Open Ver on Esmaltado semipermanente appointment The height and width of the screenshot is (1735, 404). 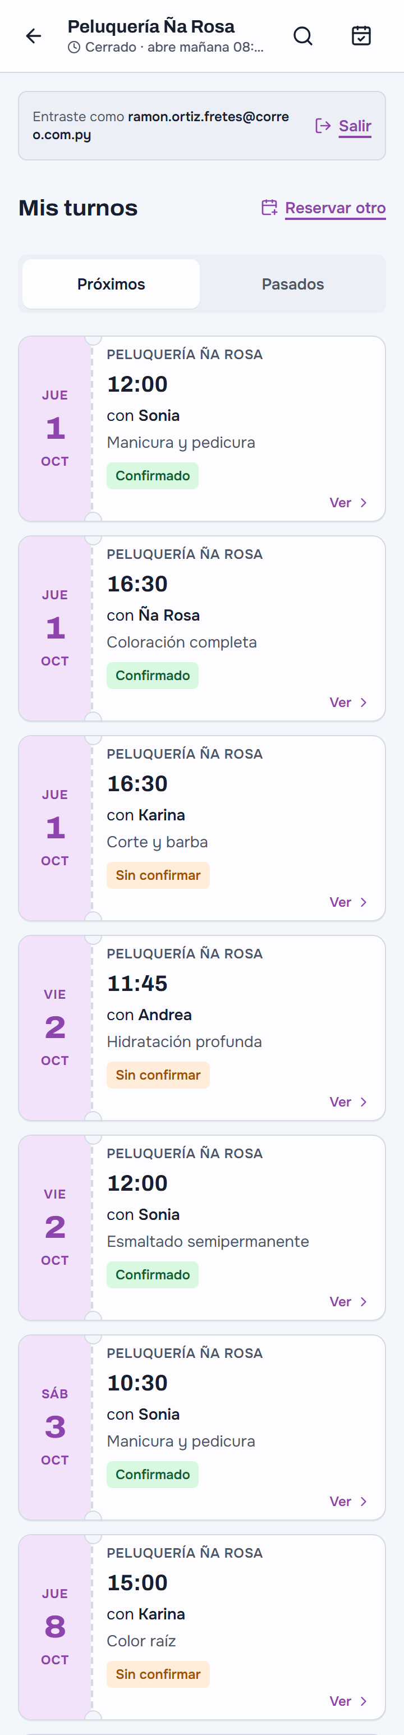click(348, 1302)
